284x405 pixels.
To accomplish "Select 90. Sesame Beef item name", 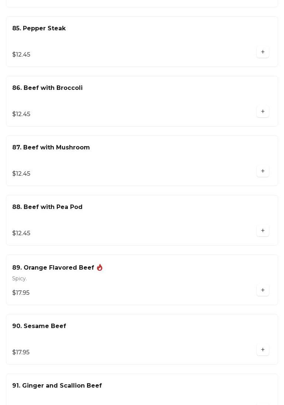I will tap(39, 326).
